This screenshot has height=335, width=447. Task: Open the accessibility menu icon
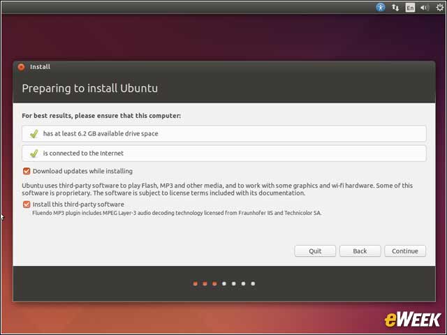(x=380, y=7)
